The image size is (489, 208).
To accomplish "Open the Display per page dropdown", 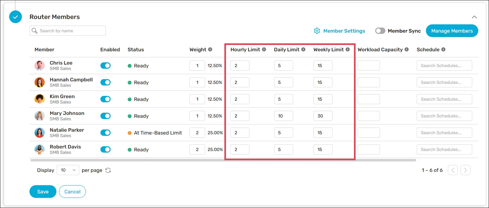I will [x=68, y=170].
